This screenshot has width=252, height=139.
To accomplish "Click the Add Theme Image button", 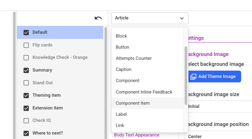I will [214, 77].
